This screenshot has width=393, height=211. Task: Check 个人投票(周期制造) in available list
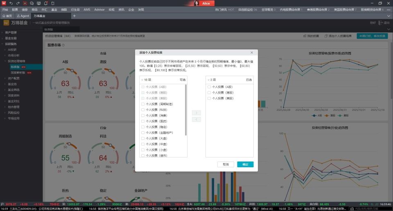143,104
